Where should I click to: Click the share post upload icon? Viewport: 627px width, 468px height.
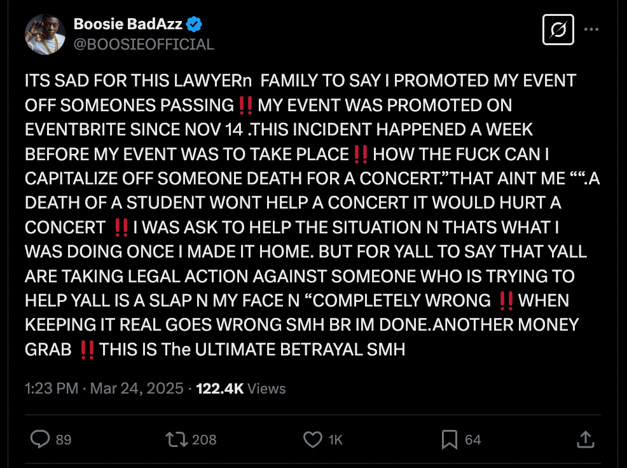coord(585,439)
